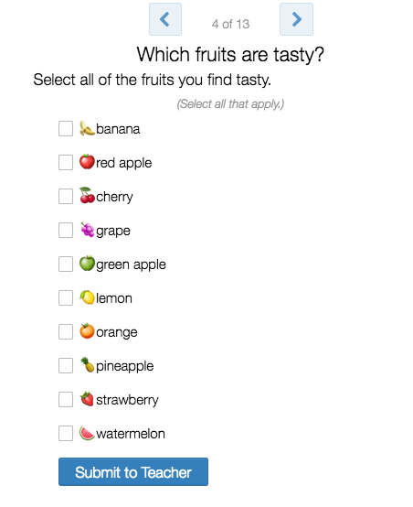Click the banana emoji icon
Screen dimensions: 413x507
(x=87, y=128)
